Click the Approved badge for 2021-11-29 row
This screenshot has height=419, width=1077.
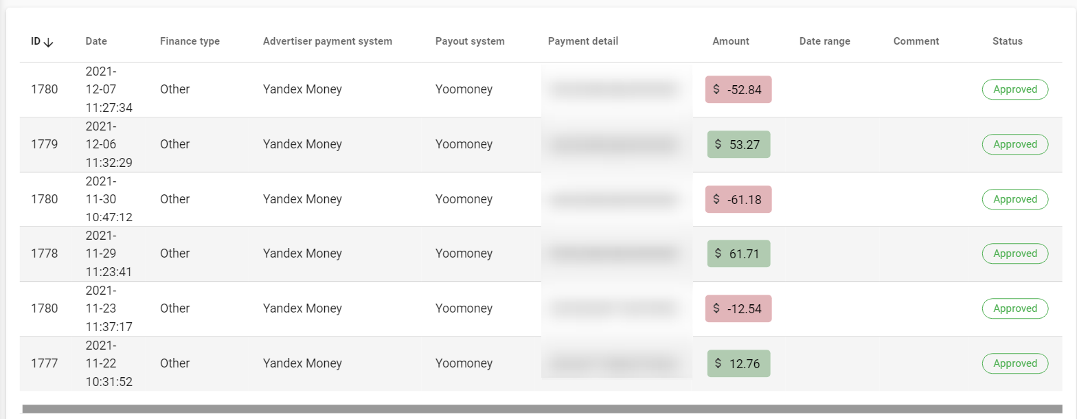pos(1014,253)
